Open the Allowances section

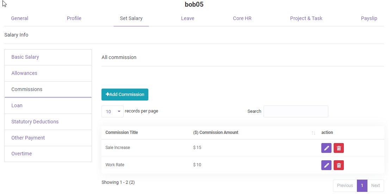[24, 73]
